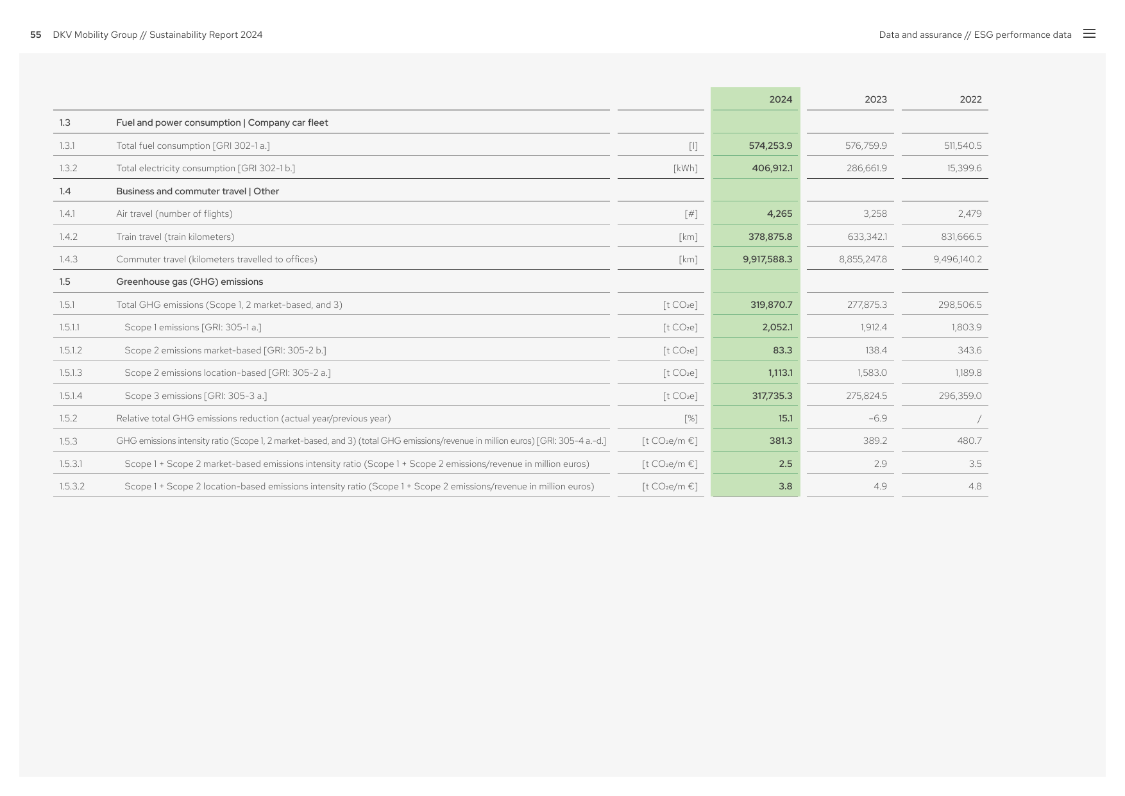Click the page header title 'DKV Mobility Group // Sustainability Report 2024'
Viewport: 1125px width, 796px height.
coord(158,35)
